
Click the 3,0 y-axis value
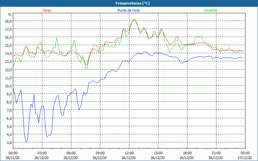click(9, 142)
